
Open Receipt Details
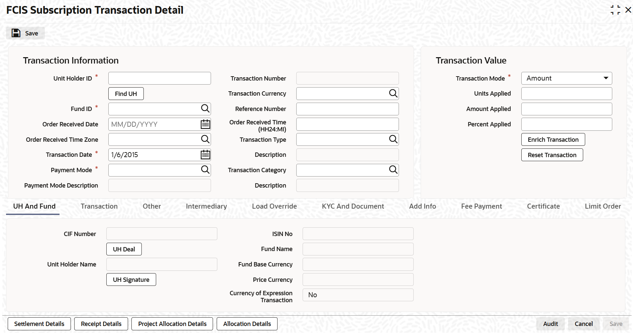pyautogui.click(x=101, y=324)
